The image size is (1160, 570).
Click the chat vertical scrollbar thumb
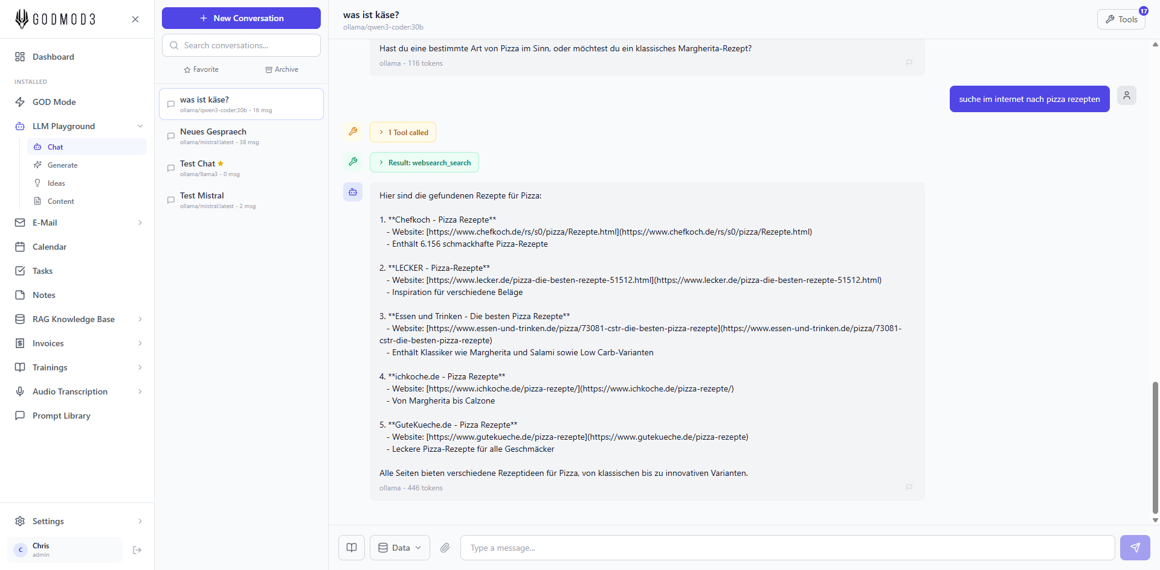pos(1155,446)
